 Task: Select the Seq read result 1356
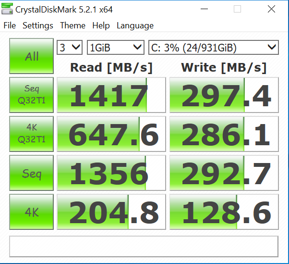[111, 173]
